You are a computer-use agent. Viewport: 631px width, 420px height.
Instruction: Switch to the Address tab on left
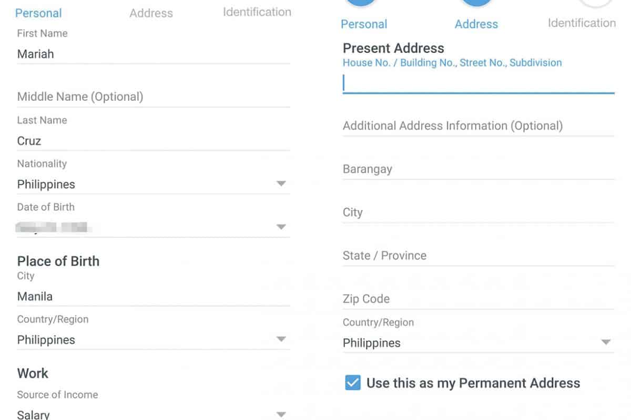pos(151,13)
